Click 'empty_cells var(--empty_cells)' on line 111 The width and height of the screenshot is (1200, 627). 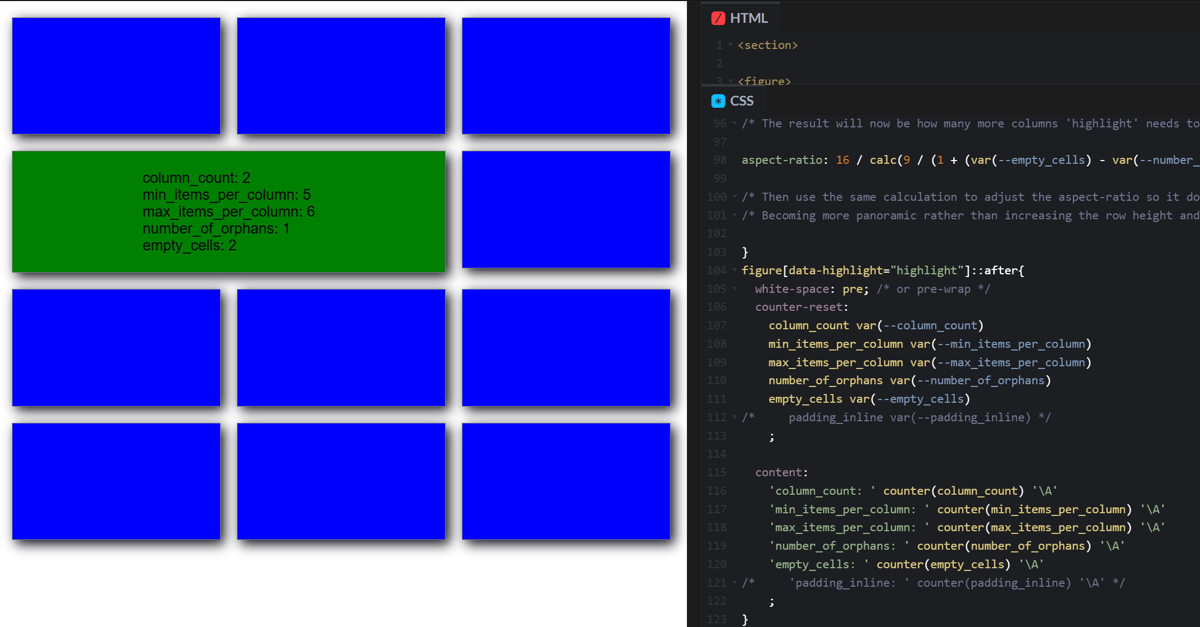pyautogui.click(x=869, y=399)
